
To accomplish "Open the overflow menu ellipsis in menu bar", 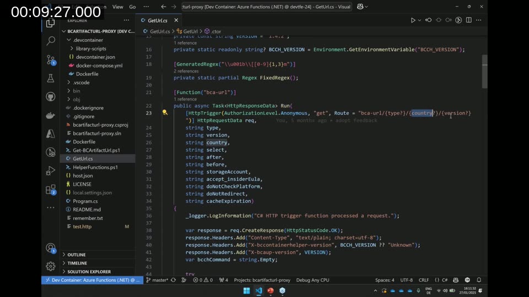I will point(146,7).
